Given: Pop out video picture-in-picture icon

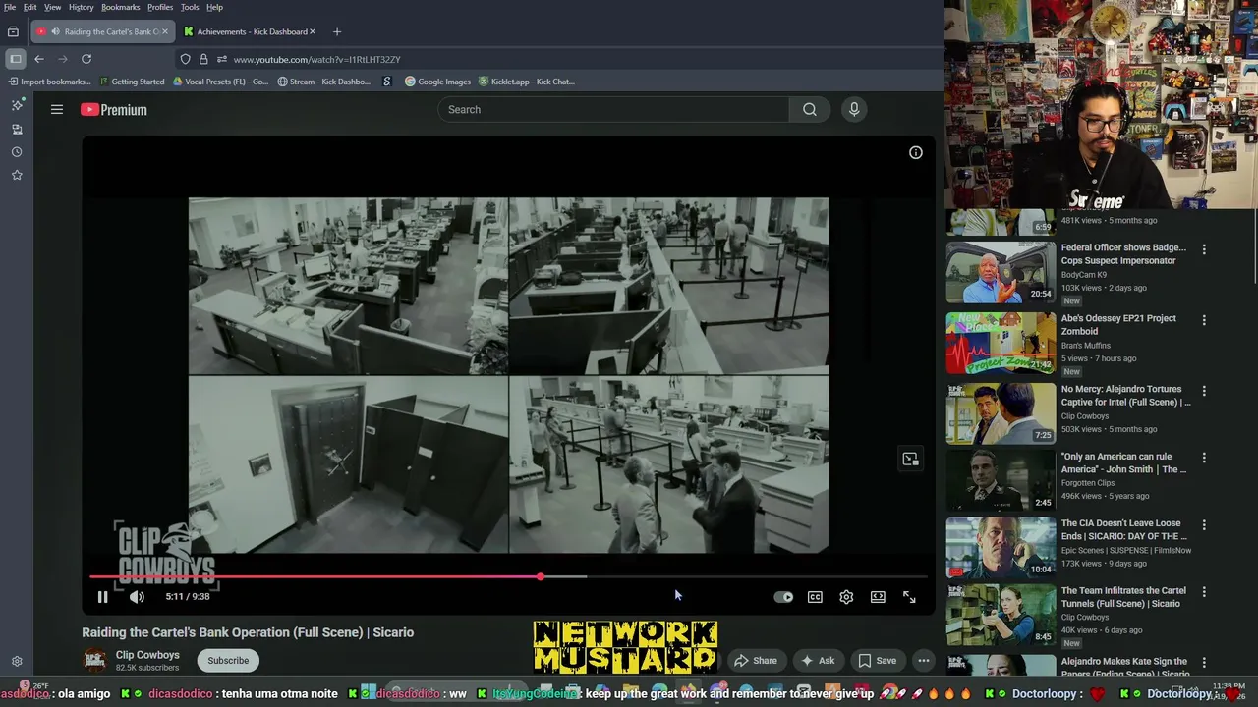Looking at the screenshot, I should pos(910,460).
